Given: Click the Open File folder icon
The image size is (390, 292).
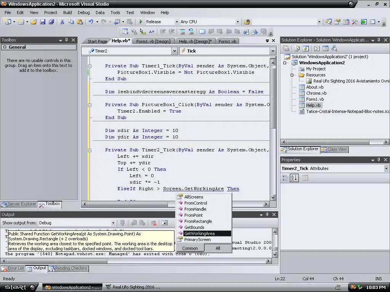Looking at the screenshot, I should [34, 22].
